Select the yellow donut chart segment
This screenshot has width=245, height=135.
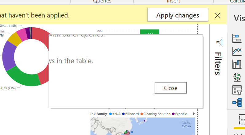pyautogui.click(x=14, y=39)
